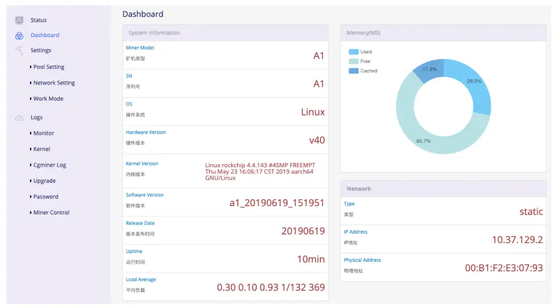Image resolution: width=558 pixels, height=308 pixels.
Task: Click the network Type value static
Action: 531,212
